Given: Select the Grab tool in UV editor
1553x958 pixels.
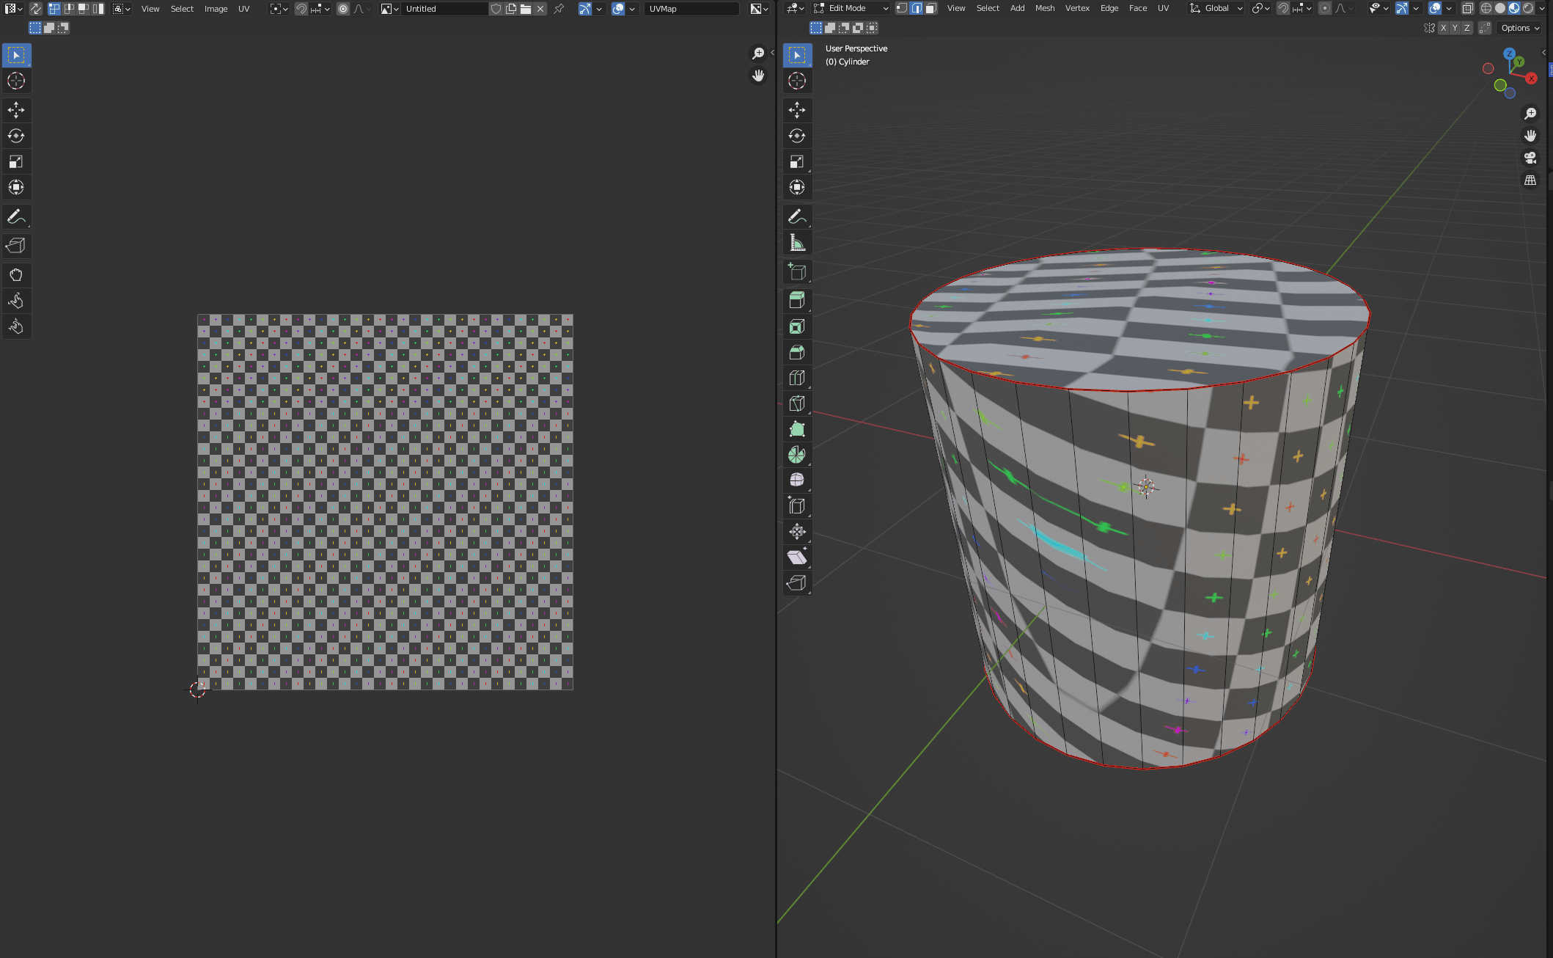Looking at the screenshot, I should click(16, 275).
